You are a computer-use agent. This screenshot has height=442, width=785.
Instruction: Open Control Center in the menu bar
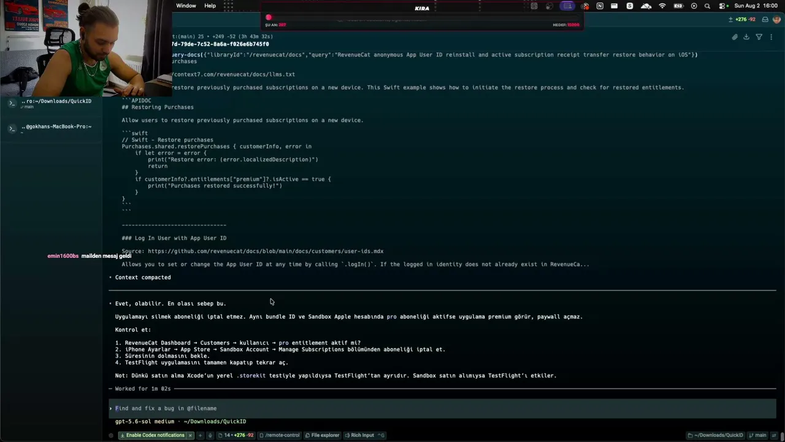click(x=722, y=6)
